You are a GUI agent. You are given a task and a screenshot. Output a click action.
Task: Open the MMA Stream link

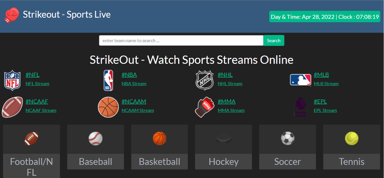point(231,111)
